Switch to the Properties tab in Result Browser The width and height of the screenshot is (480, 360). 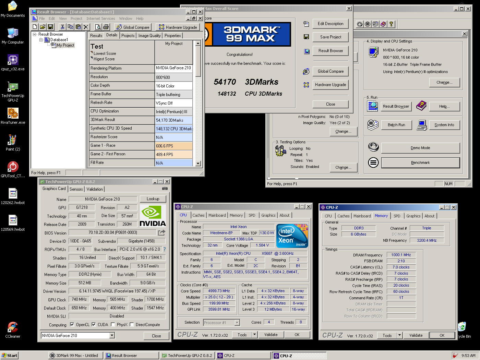172,36
